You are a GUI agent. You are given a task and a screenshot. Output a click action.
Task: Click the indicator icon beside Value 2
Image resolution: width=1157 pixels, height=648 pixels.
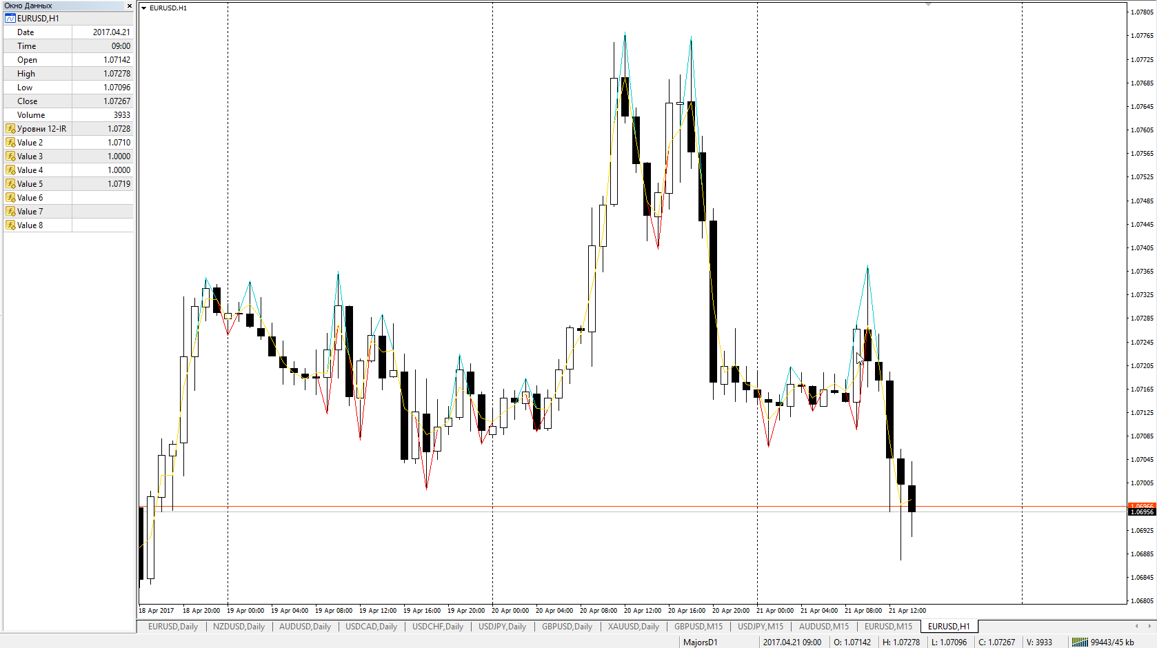pos(10,143)
